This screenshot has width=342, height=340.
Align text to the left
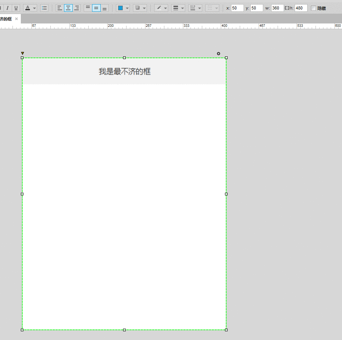(59, 8)
